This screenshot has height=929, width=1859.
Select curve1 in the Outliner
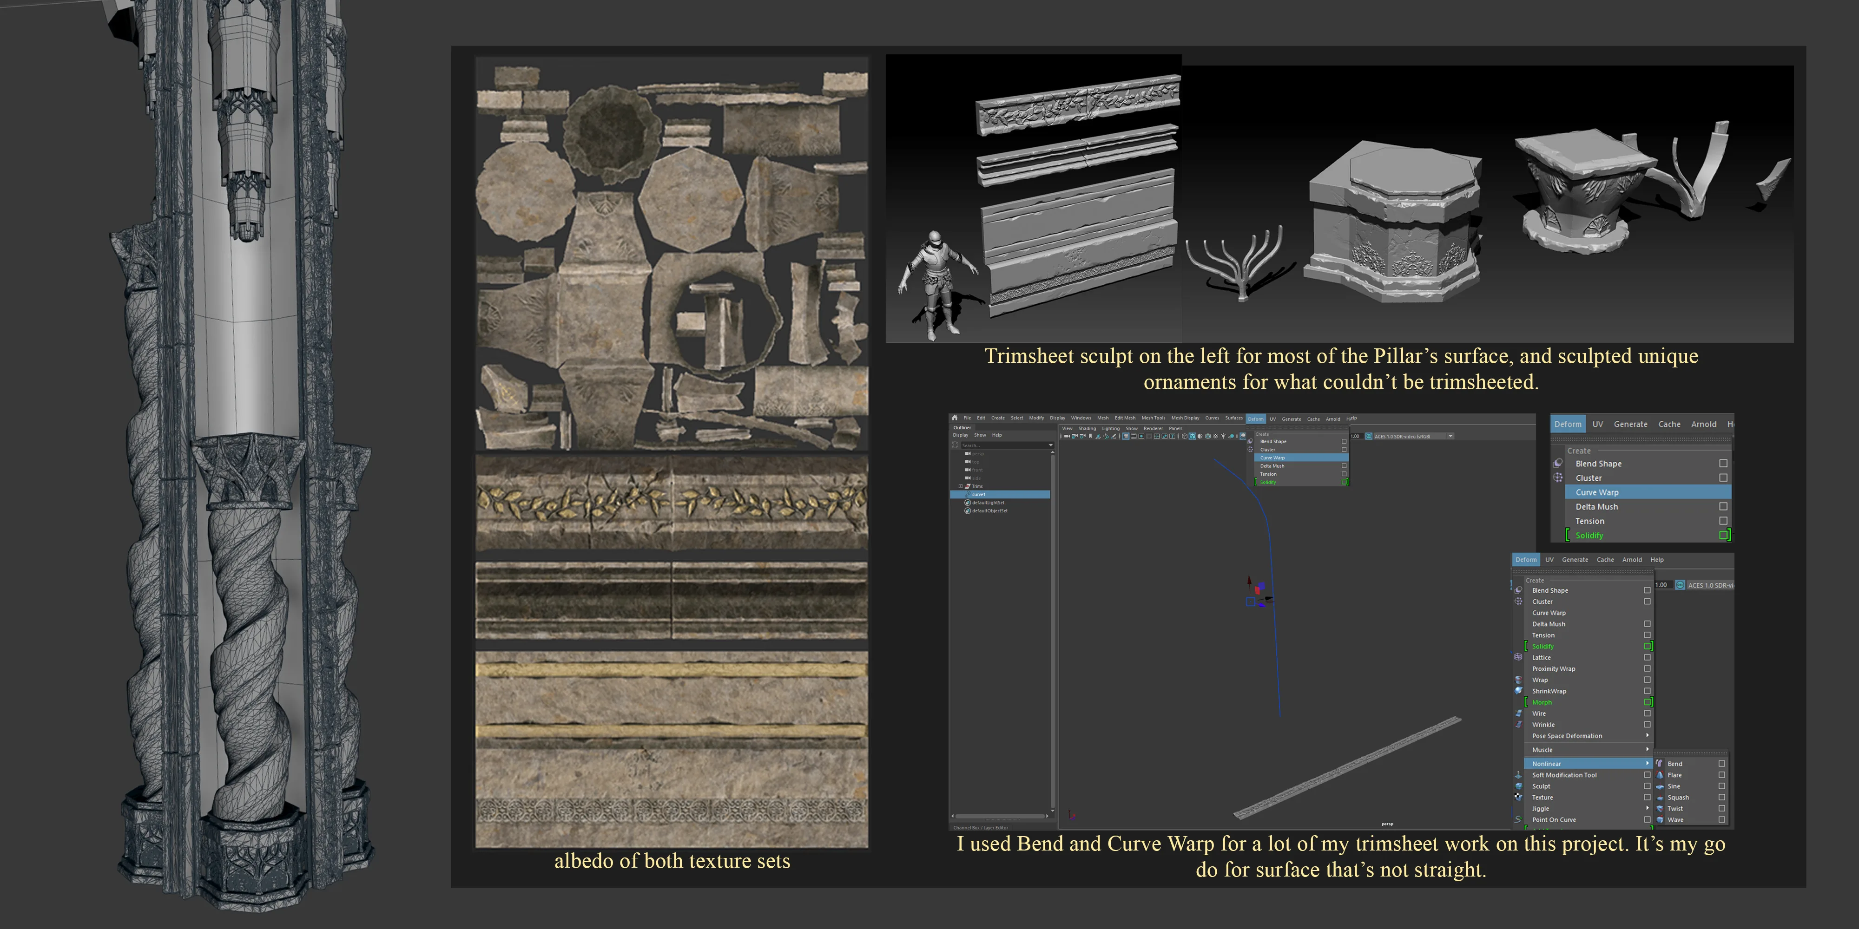point(1000,494)
